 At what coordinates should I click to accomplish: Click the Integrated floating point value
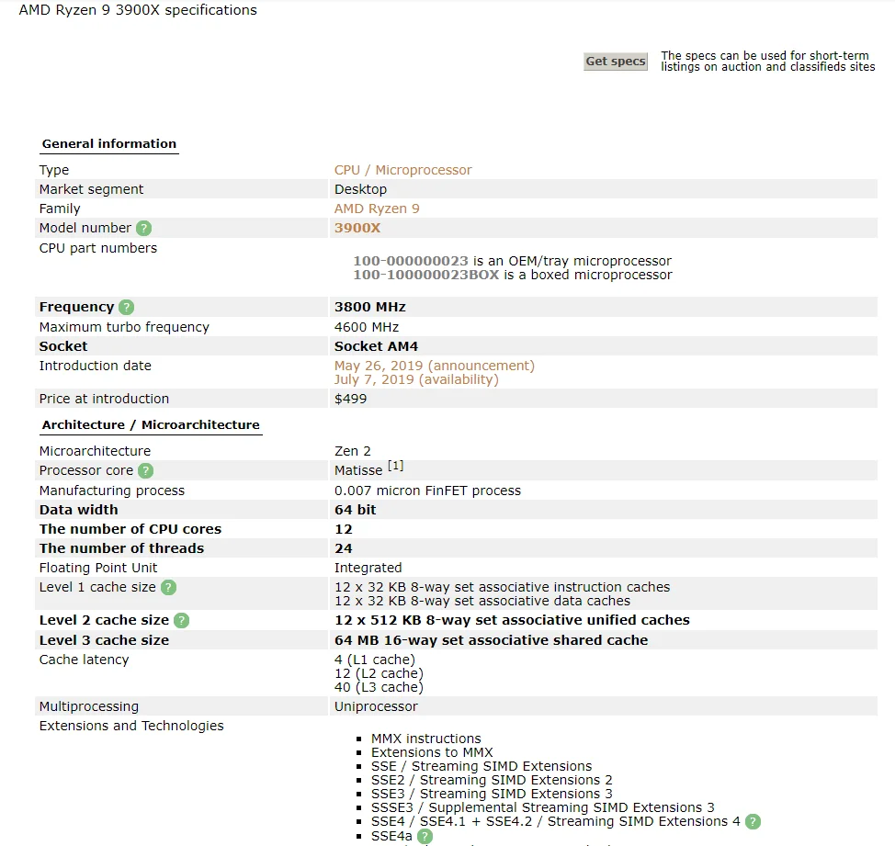tap(368, 569)
